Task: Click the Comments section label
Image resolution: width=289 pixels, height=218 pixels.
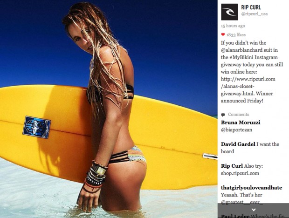Action: 239,115
